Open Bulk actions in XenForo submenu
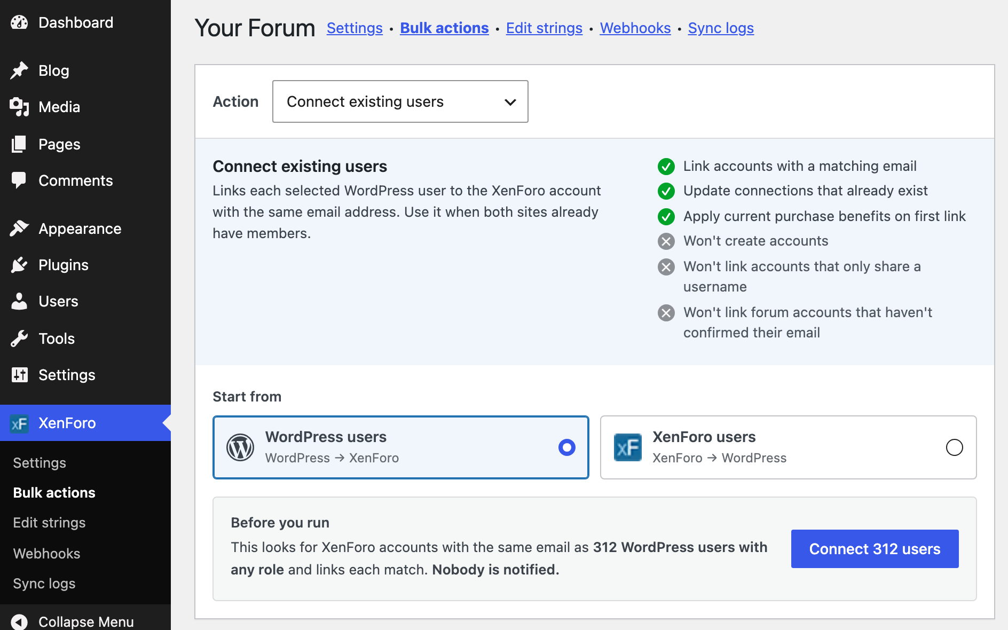Image resolution: width=1008 pixels, height=630 pixels. 54,493
